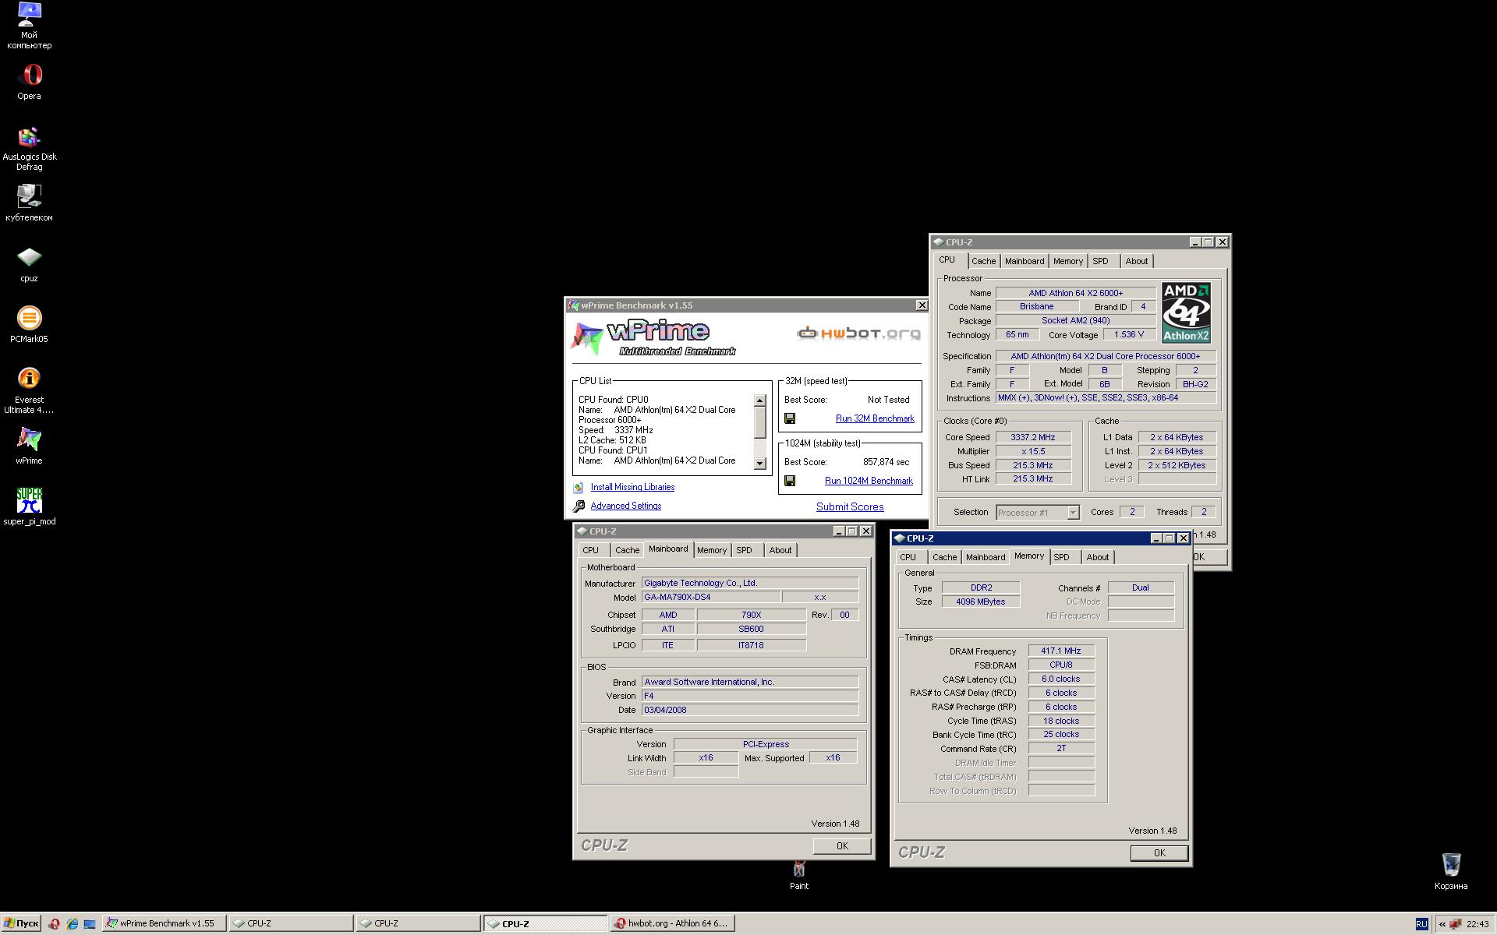Select About tab in CPU-Z Mainboard window
This screenshot has height=935, width=1497.
click(x=780, y=550)
